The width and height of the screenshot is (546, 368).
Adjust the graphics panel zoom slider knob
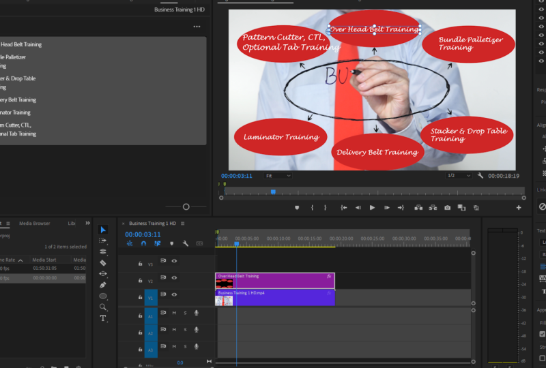(x=186, y=207)
